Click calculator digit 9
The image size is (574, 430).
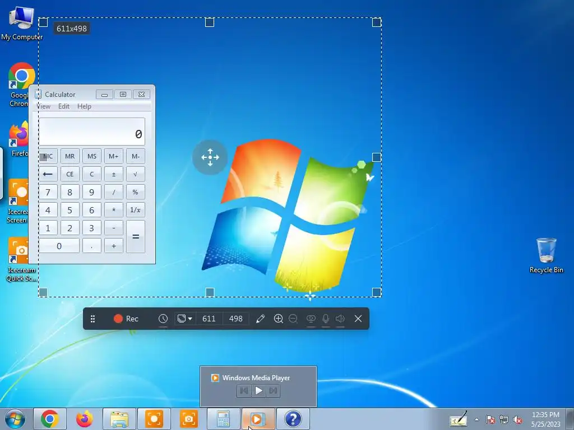click(x=92, y=192)
